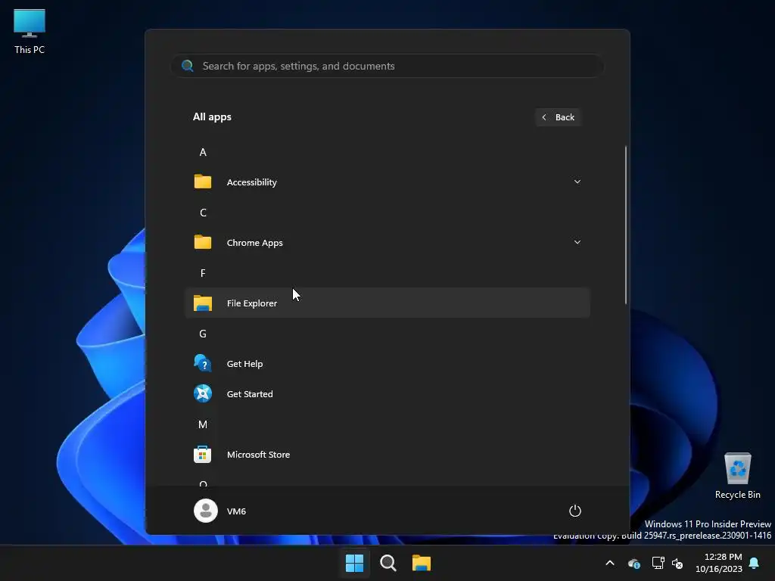This screenshot has height=581, width=775.
Task: Click the Accessibility folder icon
Action: coord(203,182)
